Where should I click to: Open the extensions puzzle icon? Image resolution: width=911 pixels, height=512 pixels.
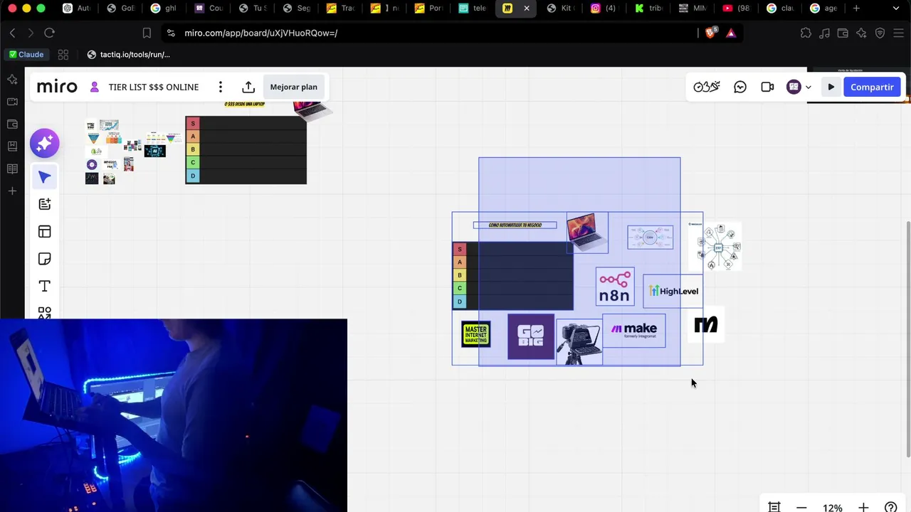coord(806,33)
